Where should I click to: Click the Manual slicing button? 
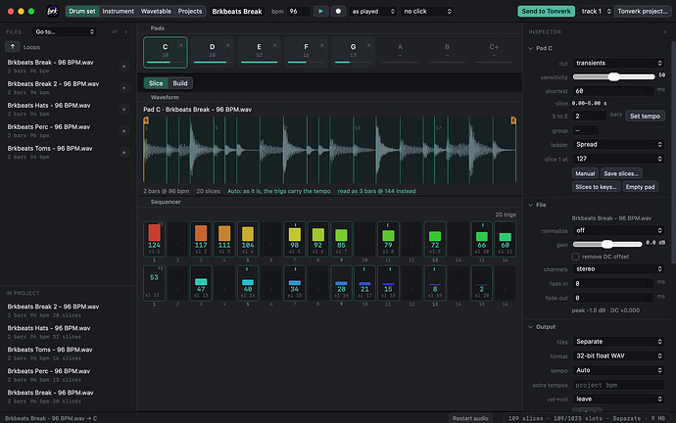585,173
